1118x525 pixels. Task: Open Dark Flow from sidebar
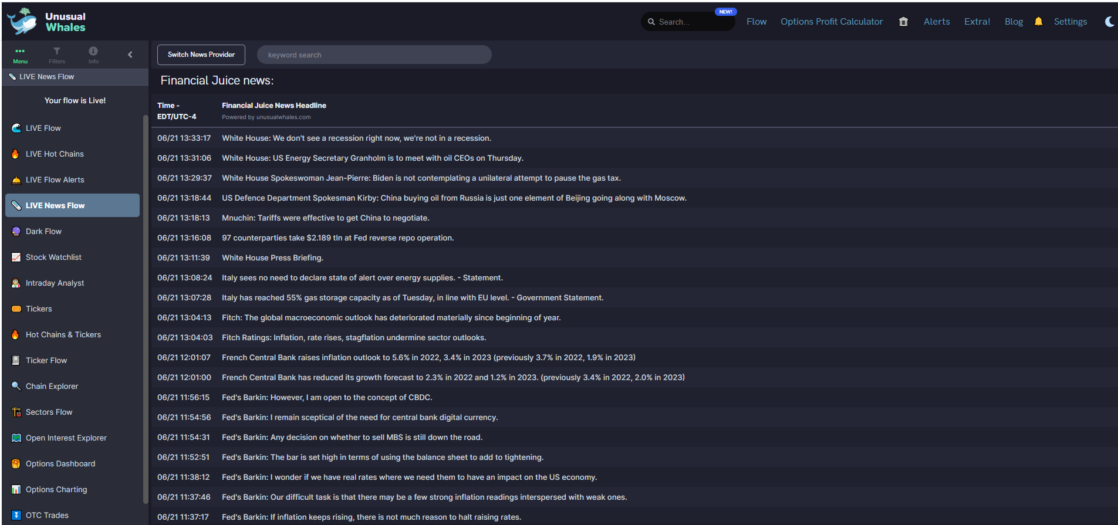click(x=43, y=231)
